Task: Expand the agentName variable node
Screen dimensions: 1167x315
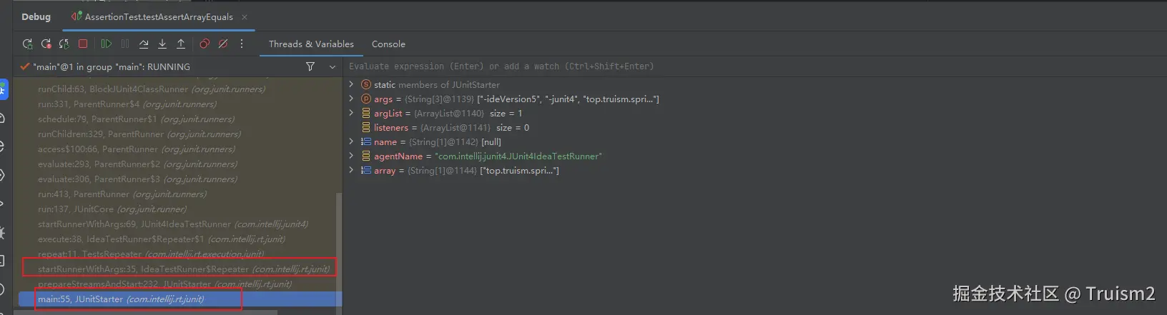Action: 351,156
